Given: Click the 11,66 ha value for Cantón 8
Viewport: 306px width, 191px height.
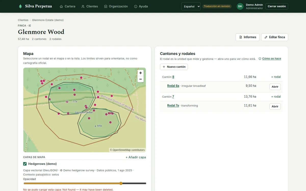Looking at the screenshot, I should (x=250, y=77).
